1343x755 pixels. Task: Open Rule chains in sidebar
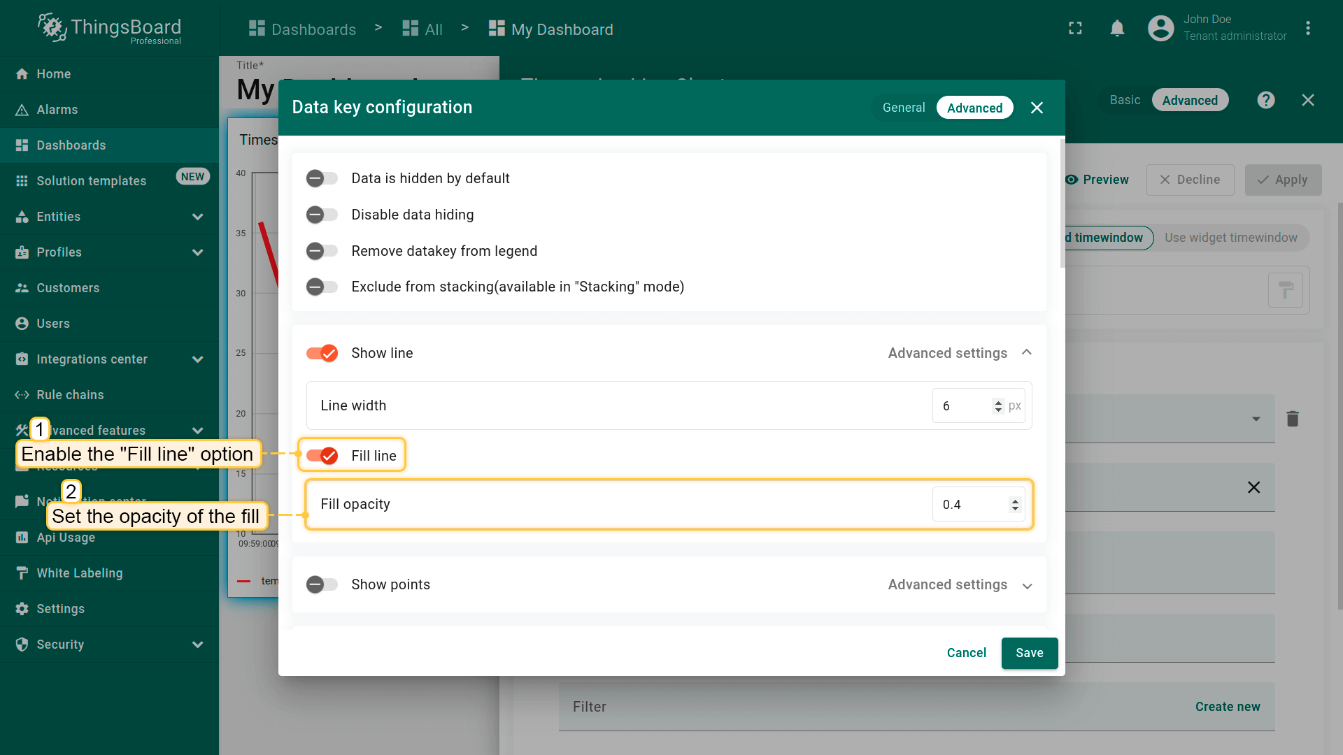(x=70, y=395)
